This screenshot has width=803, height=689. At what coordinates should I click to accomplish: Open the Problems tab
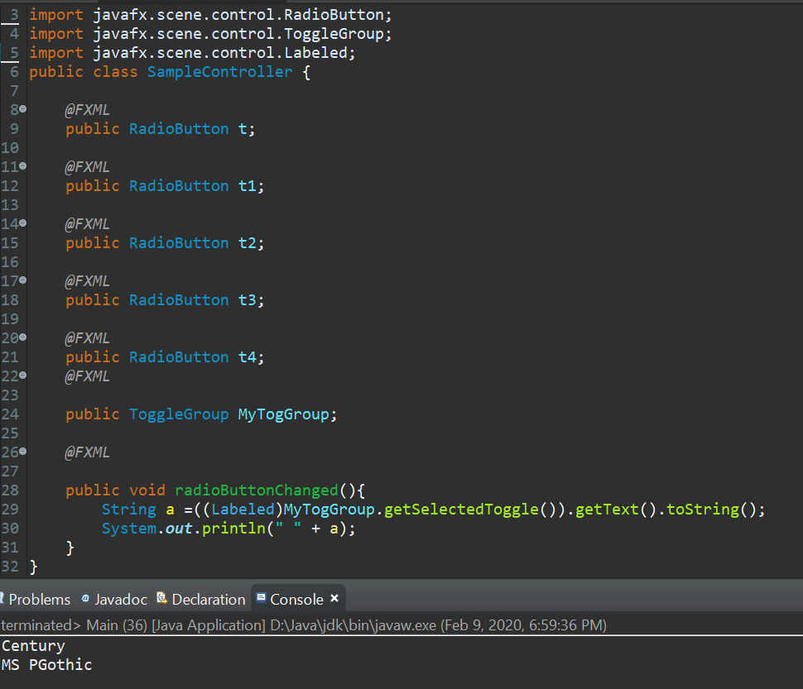36,599
